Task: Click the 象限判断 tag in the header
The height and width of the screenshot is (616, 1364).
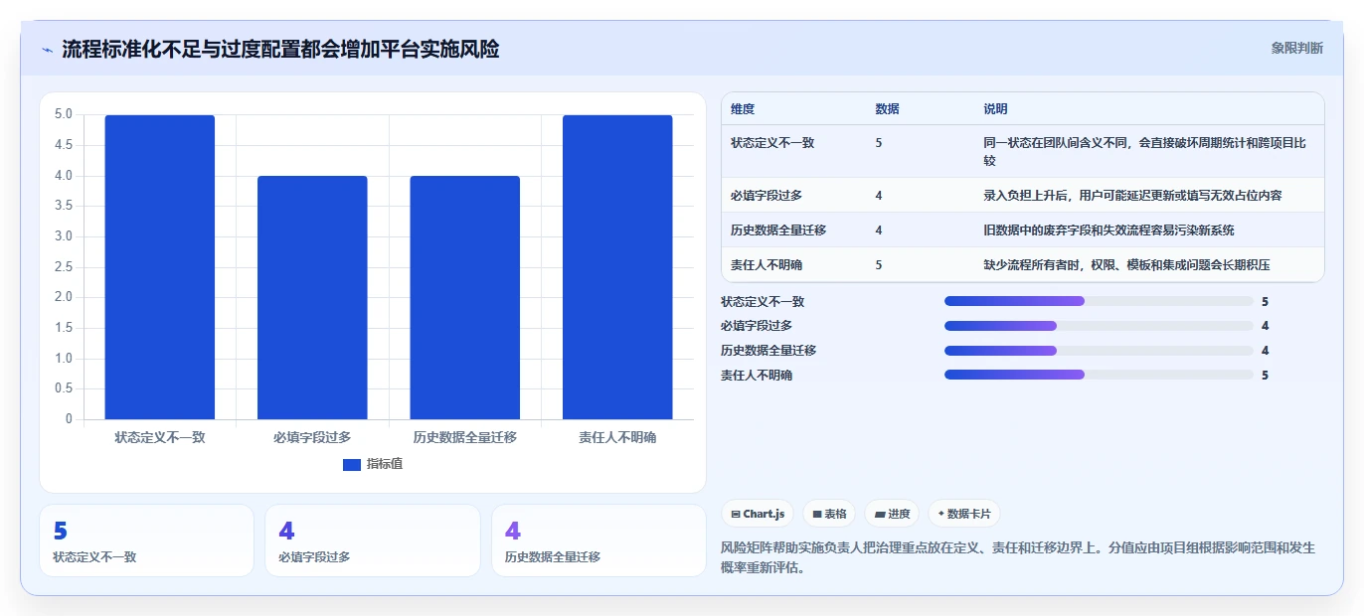Action: (x=1296, y=48)
